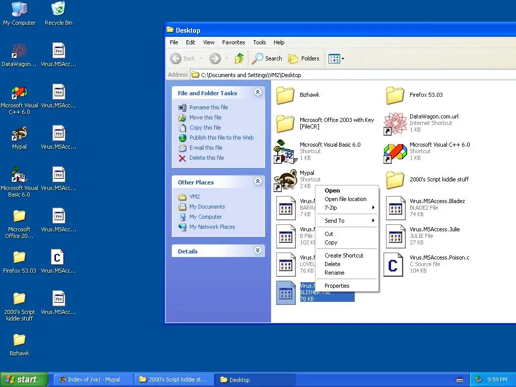Select DataWagon.com.url Internet Shortcut in Explorer
The width and height of the screenshot is (516, 387).
click(421, 123)
